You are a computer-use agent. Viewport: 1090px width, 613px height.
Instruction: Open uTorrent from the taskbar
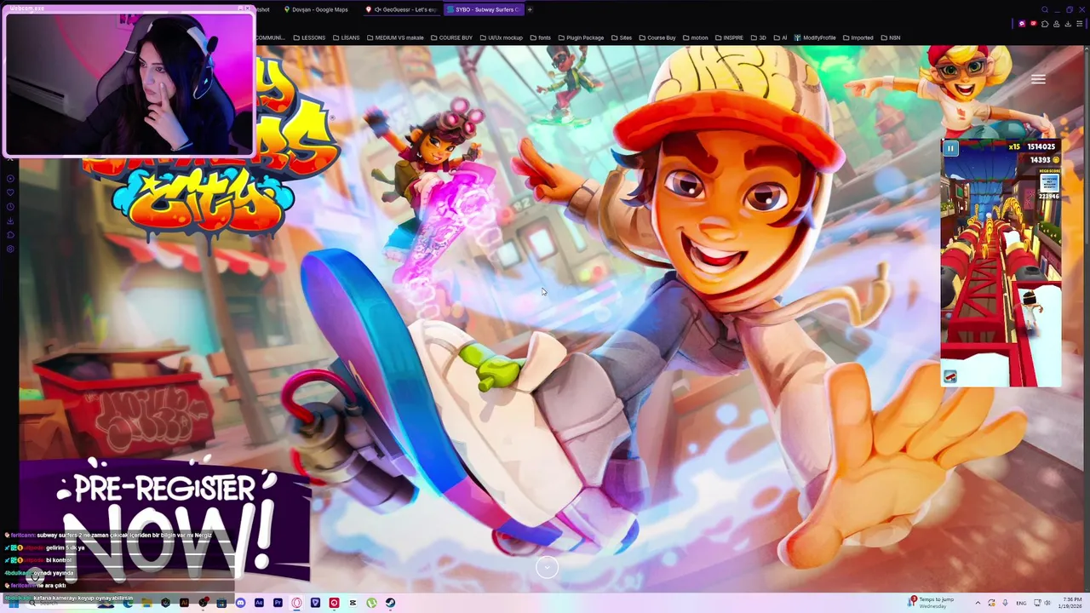371,603
